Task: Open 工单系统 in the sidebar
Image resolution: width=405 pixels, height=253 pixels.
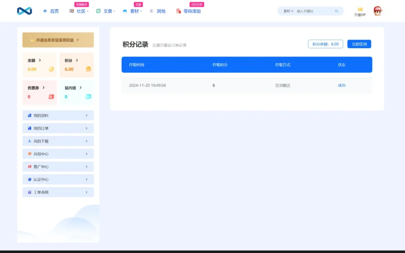Action: pyautogui.click(x=58, y=192)
